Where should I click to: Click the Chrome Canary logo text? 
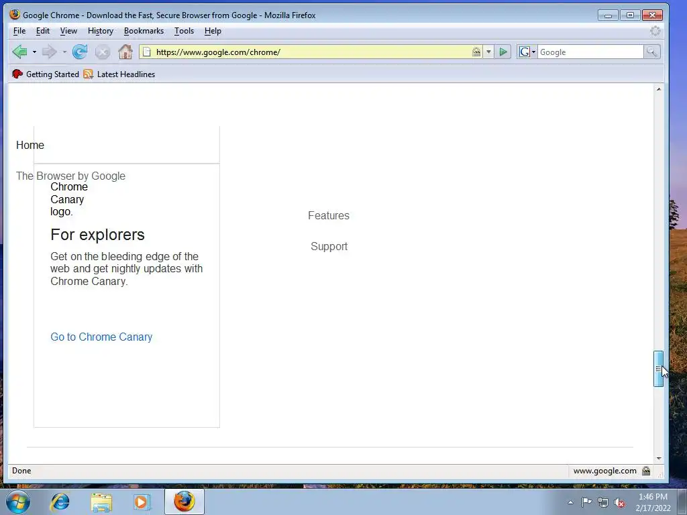pyautogui.click(x=69, y=199)
